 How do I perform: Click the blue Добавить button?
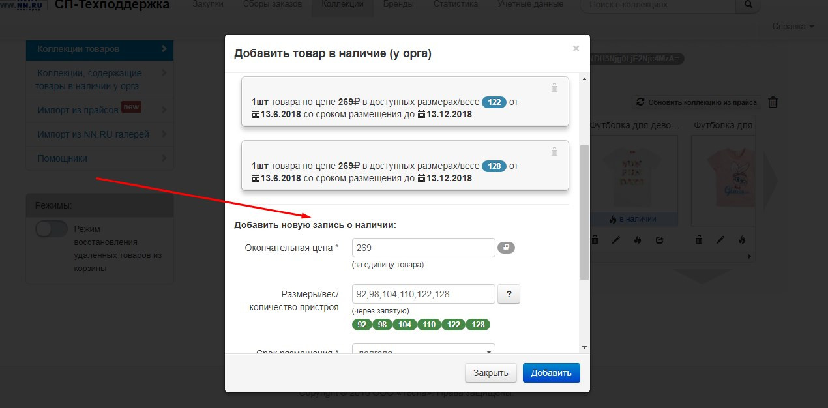[x=552, y=373]
